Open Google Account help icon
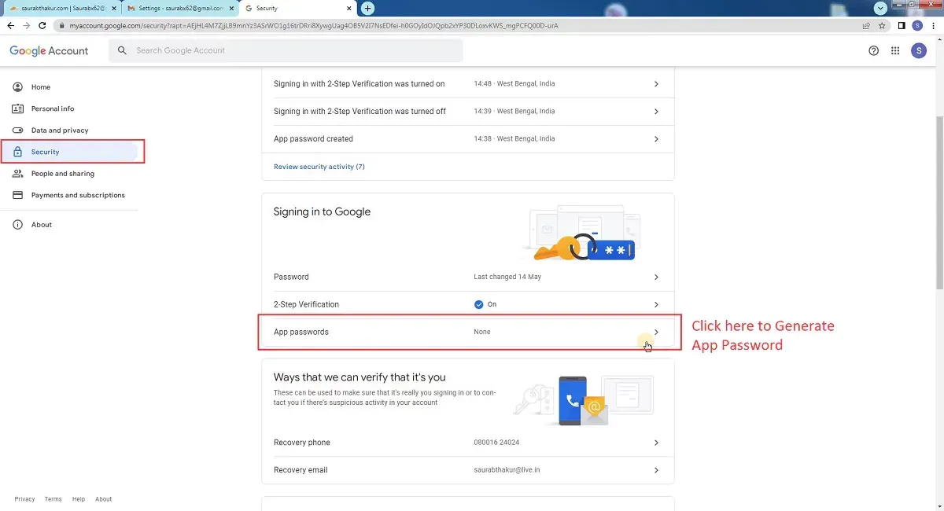The image size is (944, 511). pyautogui.click(x=873, y=50)
